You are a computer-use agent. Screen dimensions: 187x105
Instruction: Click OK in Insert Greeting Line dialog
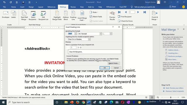pos(105,68)
